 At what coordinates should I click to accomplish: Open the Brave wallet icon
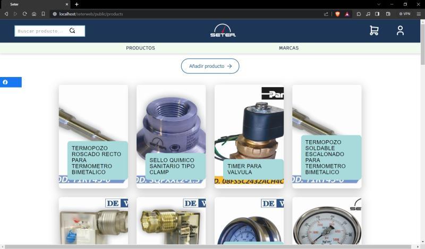click(388, 14)
